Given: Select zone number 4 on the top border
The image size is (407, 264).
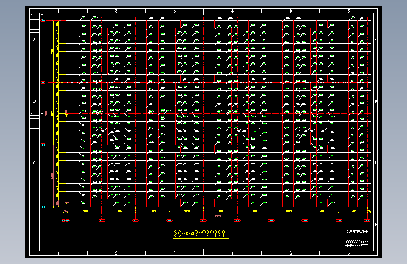Looking at the screenshot, I should click(x=232, y=11).
